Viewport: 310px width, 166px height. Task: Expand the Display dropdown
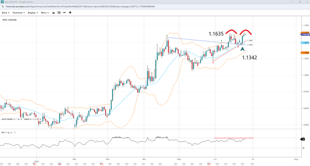pos(33,13)
